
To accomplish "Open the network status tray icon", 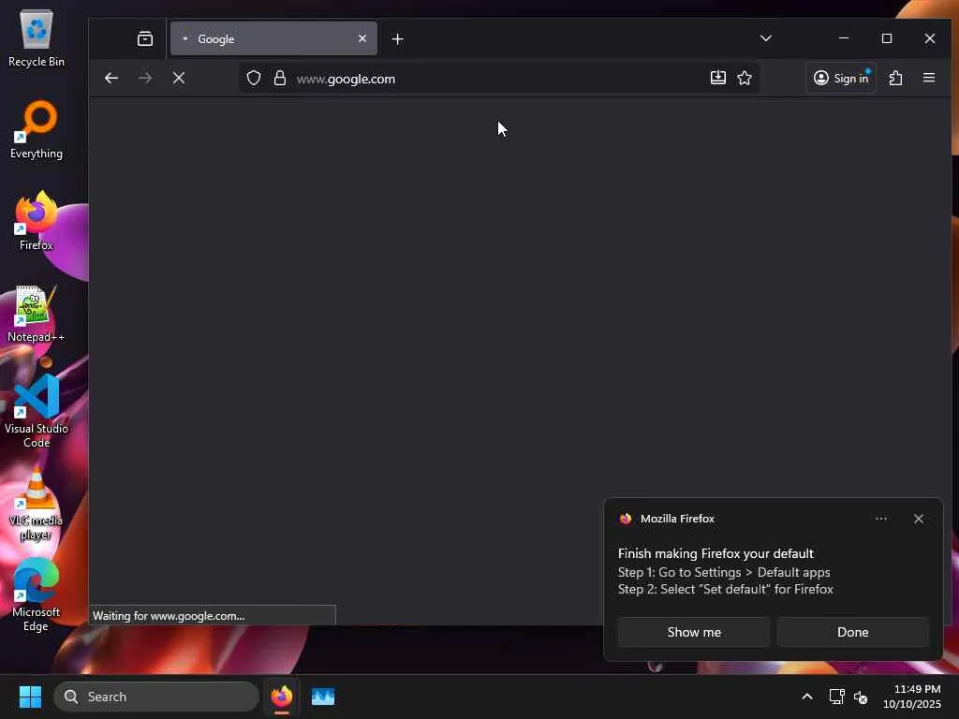I will [836, 697].
